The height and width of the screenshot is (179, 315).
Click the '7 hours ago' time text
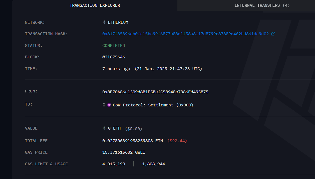pos(116,69)
